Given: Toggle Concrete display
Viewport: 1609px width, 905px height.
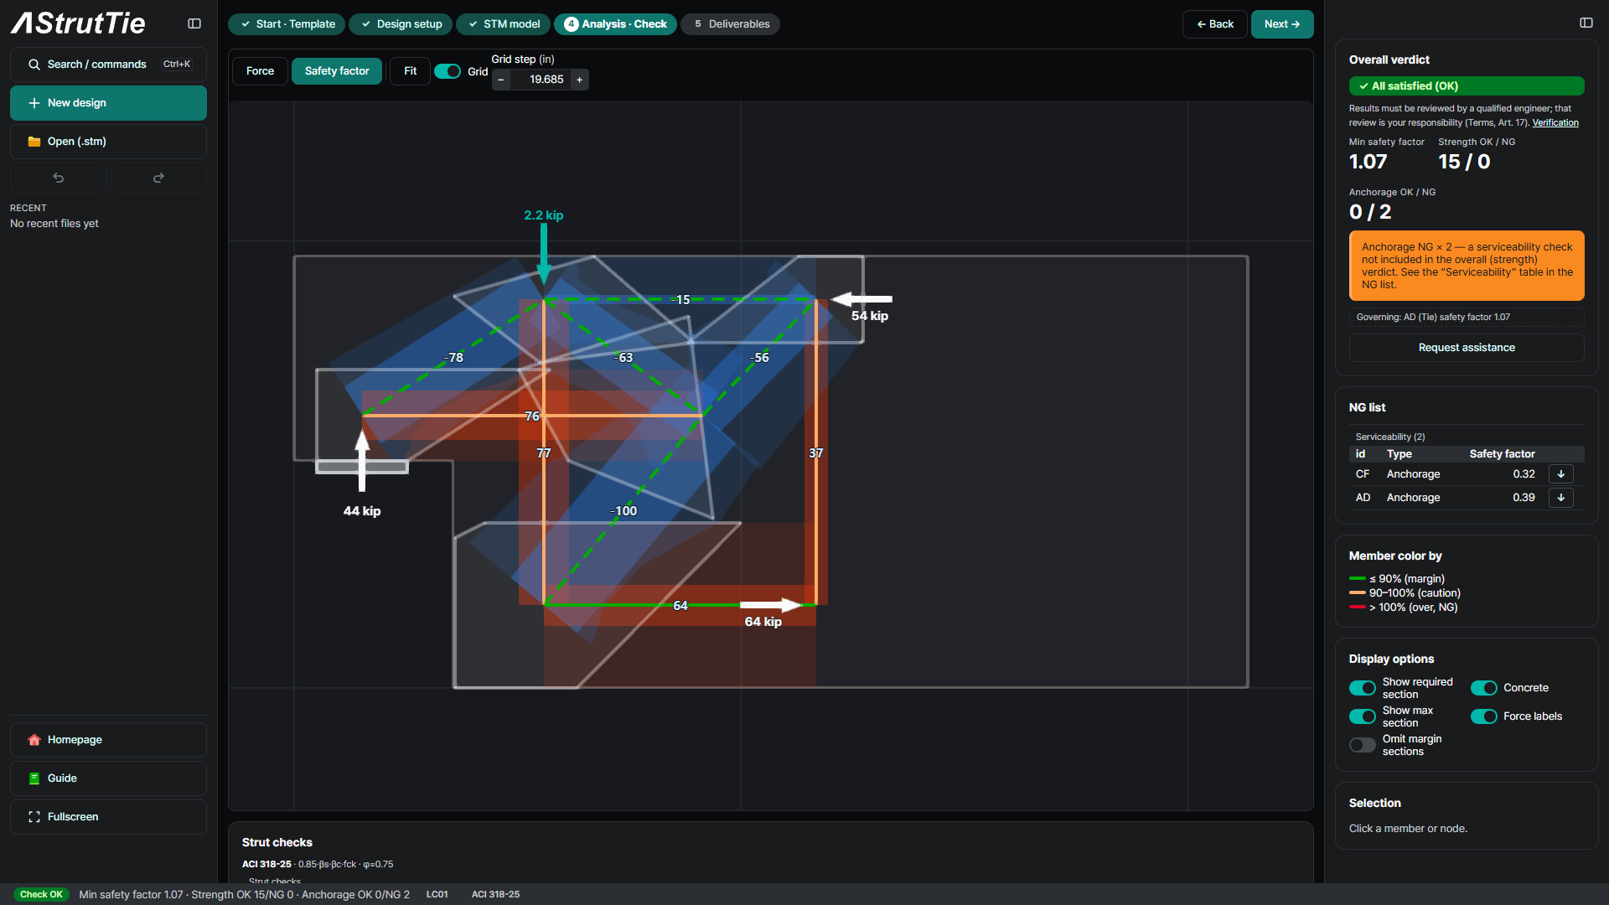Looking at the screenshot, I should (x=1484, y=688).
